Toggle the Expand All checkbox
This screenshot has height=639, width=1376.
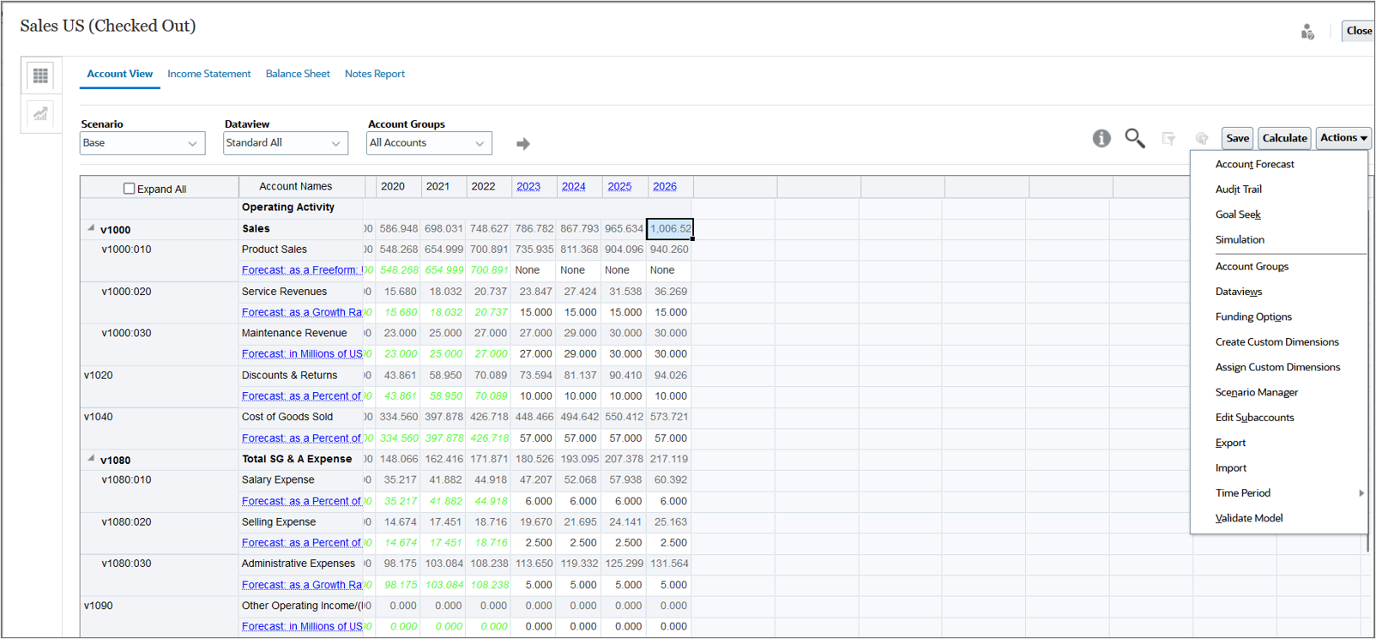coord(129,189)
